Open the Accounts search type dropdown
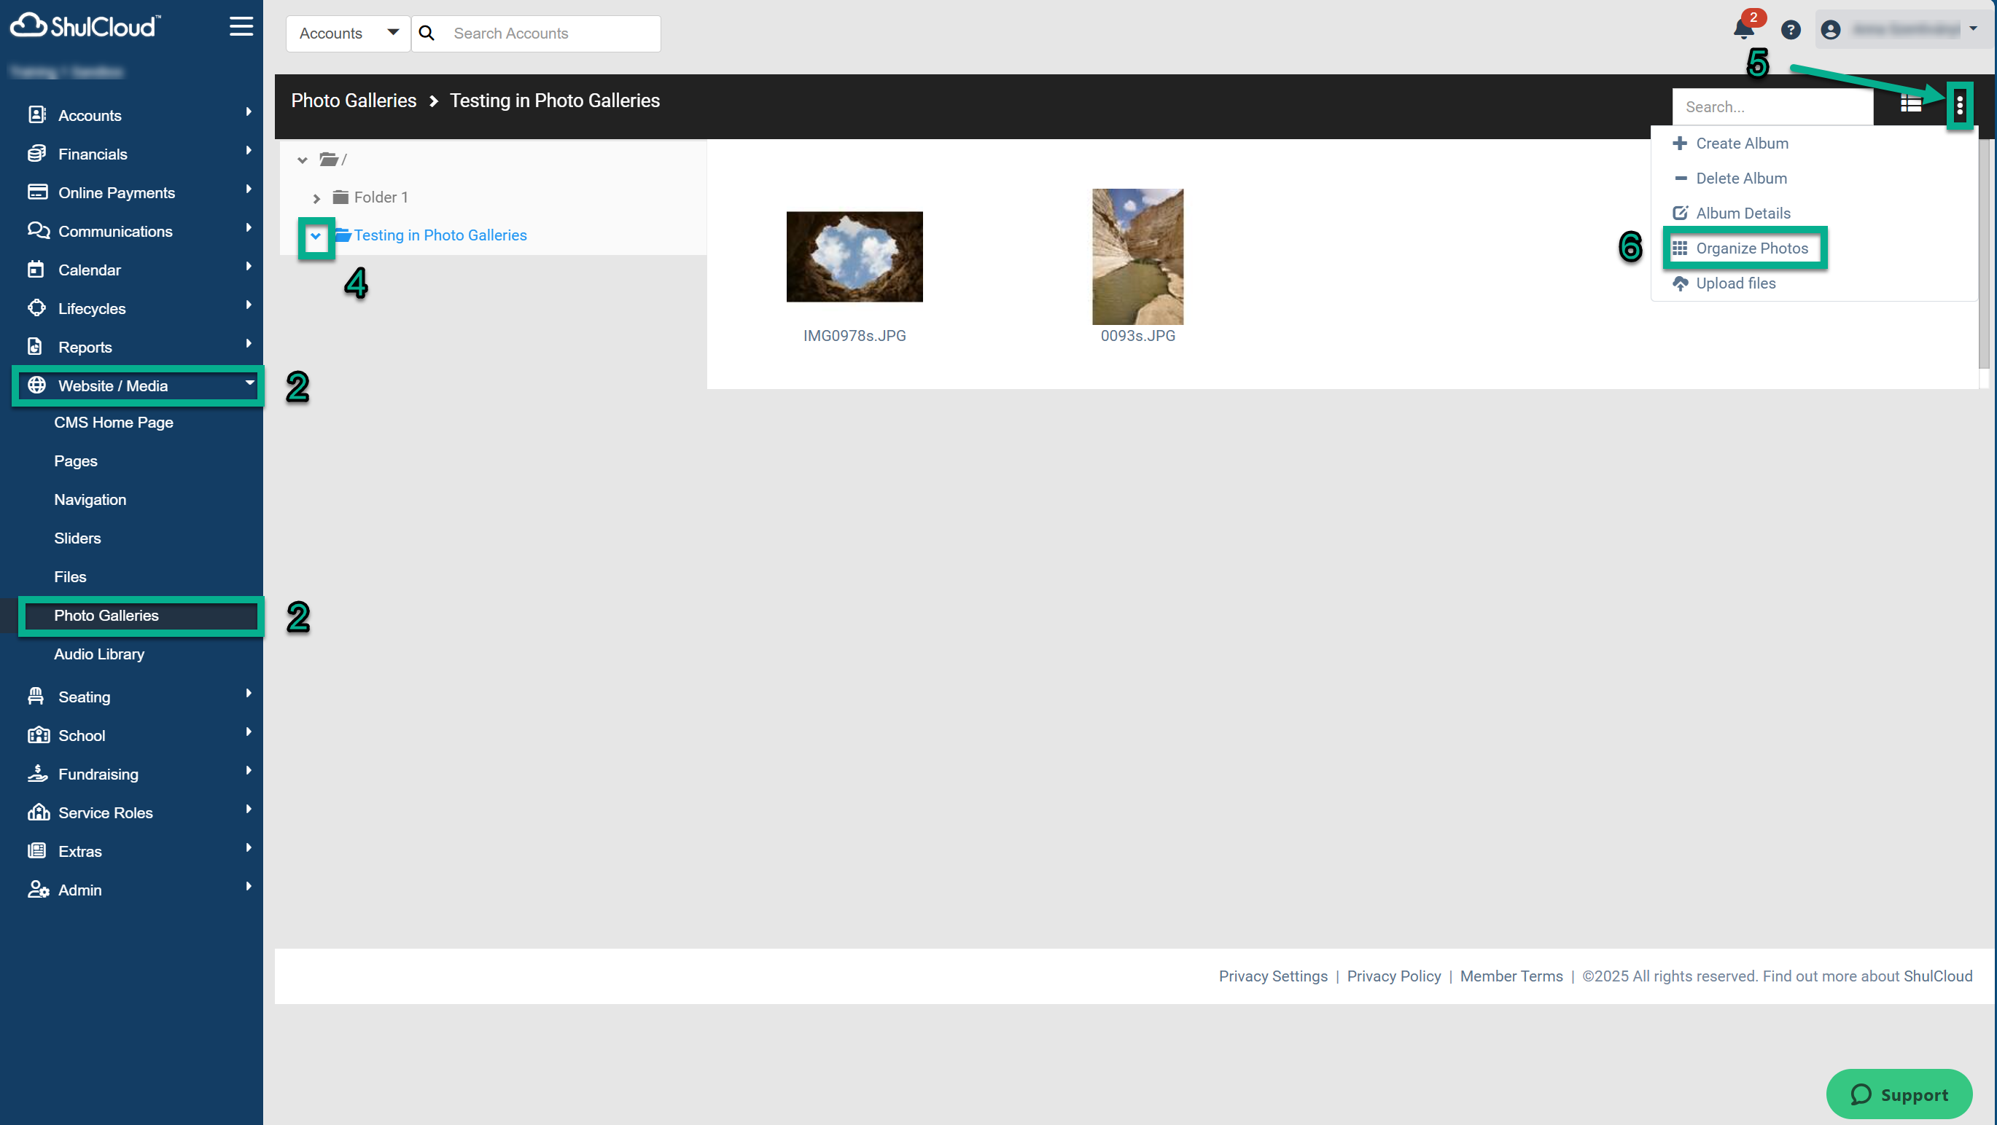This screenshot has width=1997, height=1125. click(x=348, y=34)
